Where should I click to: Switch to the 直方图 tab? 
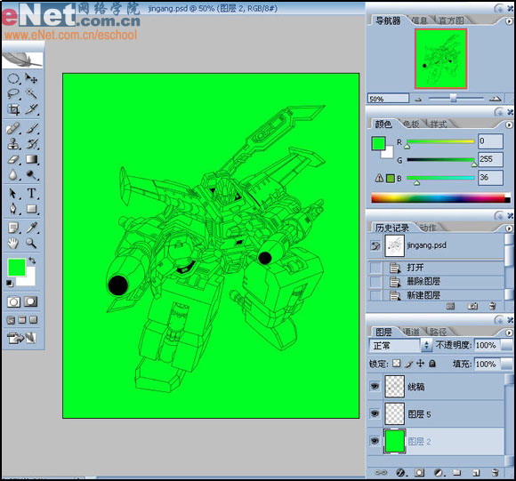[x=451, y=20]
